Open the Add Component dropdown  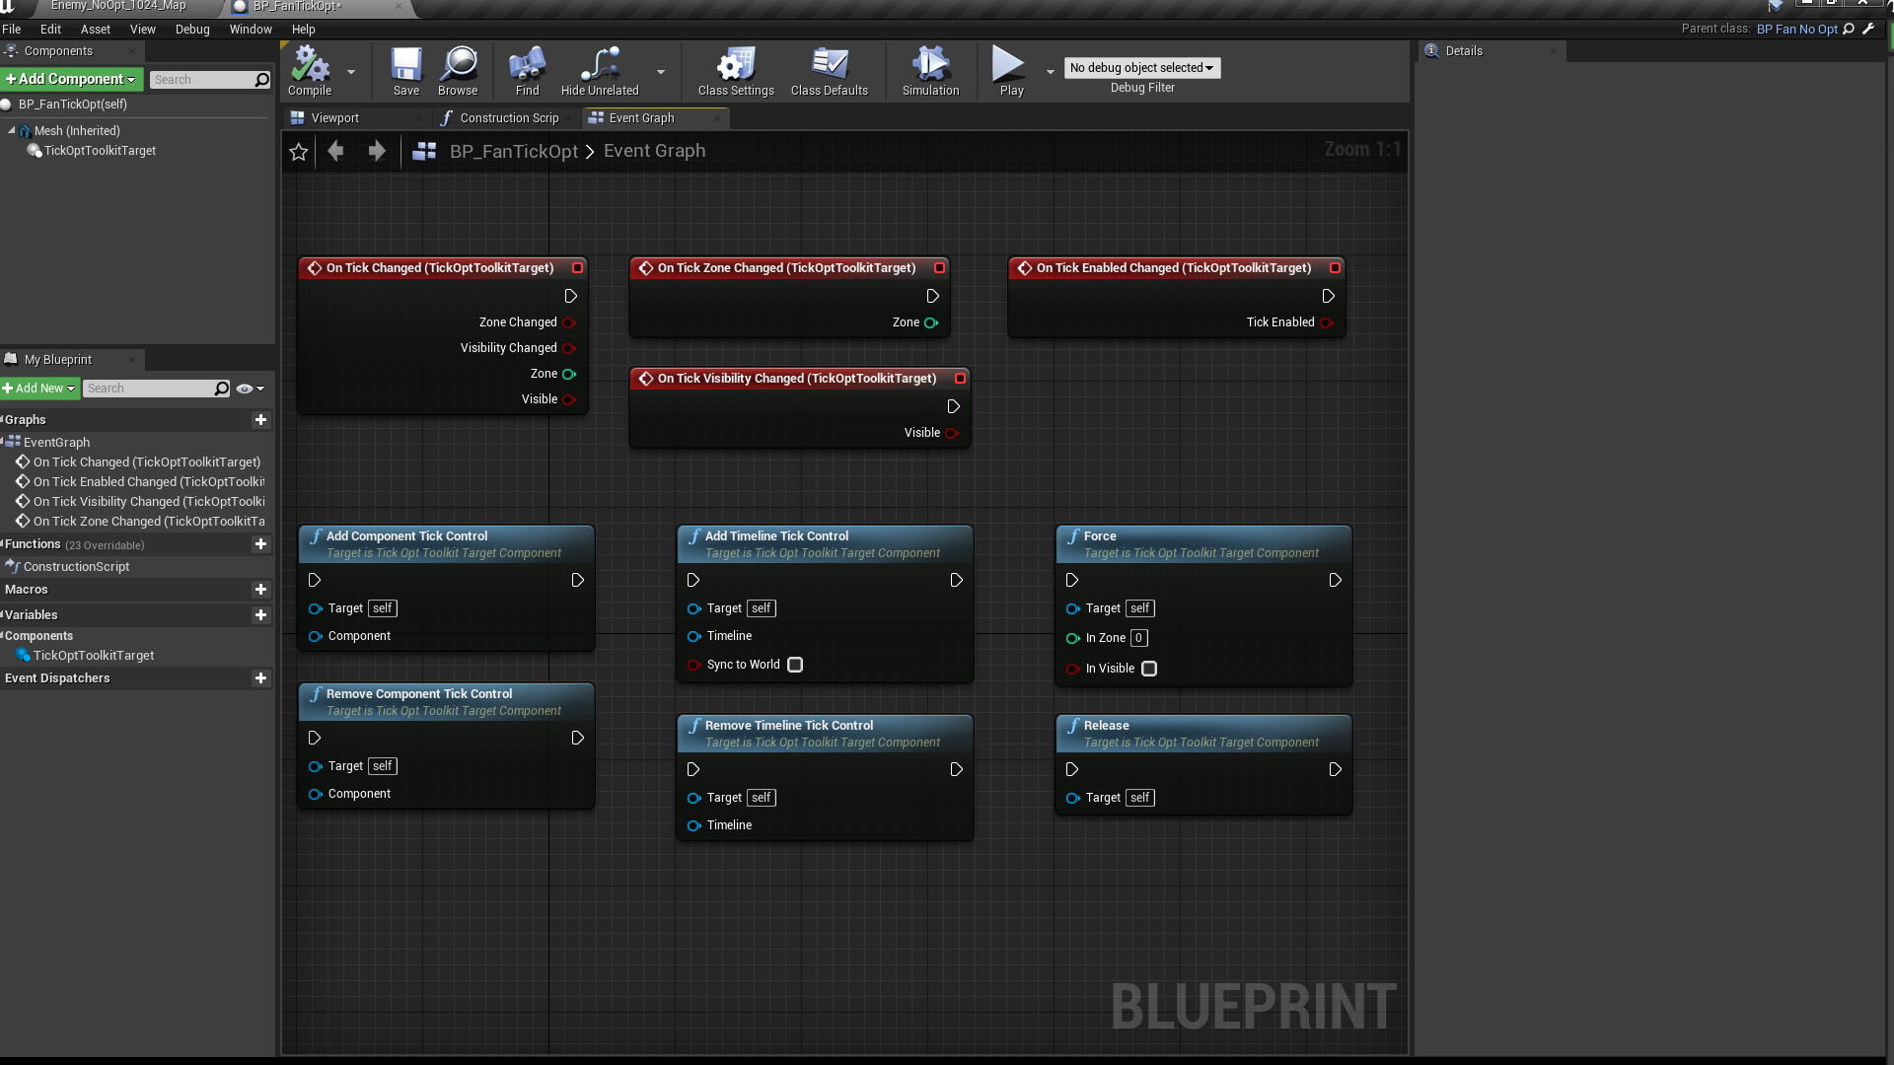pos(71,79)
